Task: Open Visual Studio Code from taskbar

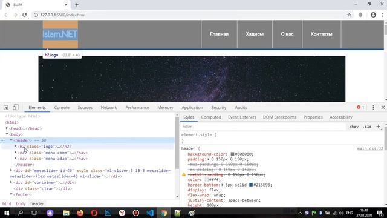Action: 149,213
